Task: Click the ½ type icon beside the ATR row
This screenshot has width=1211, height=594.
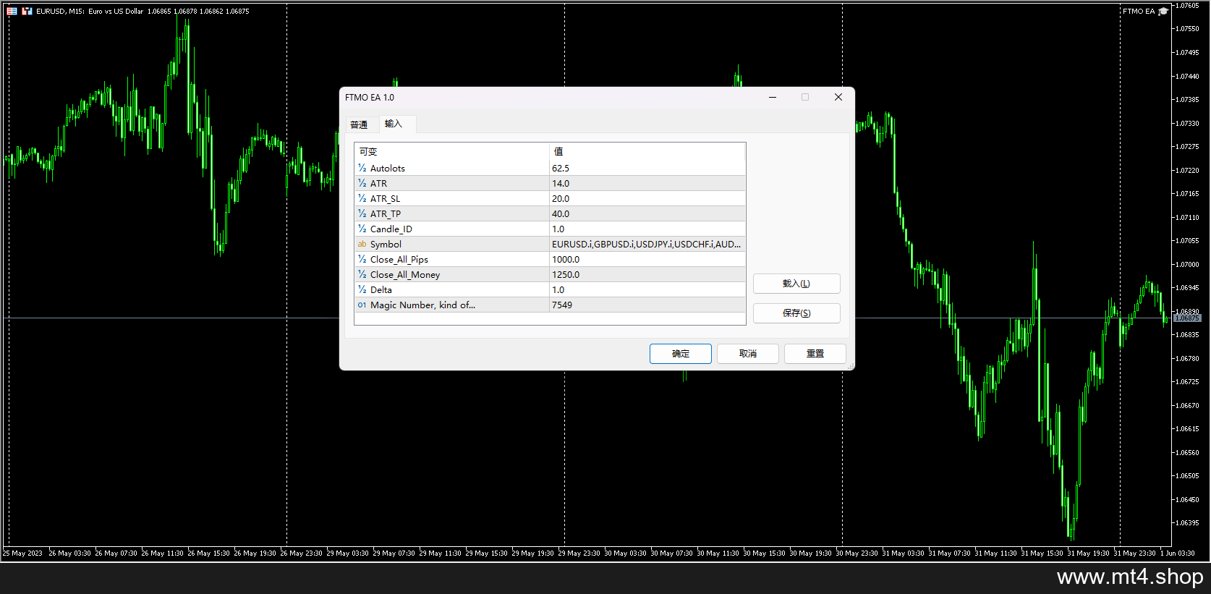Action: click(x=362, y=183)
